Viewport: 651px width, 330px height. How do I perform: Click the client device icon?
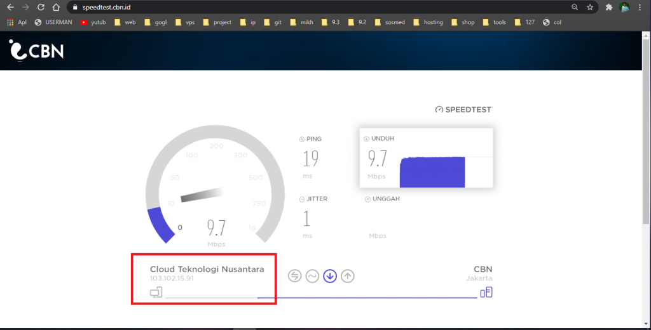coord(156,293)
